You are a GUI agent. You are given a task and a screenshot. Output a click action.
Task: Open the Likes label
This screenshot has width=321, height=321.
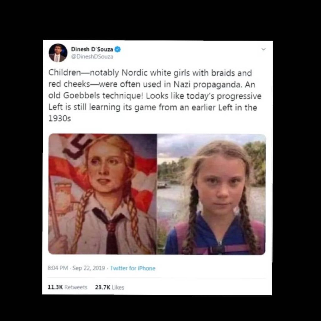pyautogui.click(x=118, y=287)
